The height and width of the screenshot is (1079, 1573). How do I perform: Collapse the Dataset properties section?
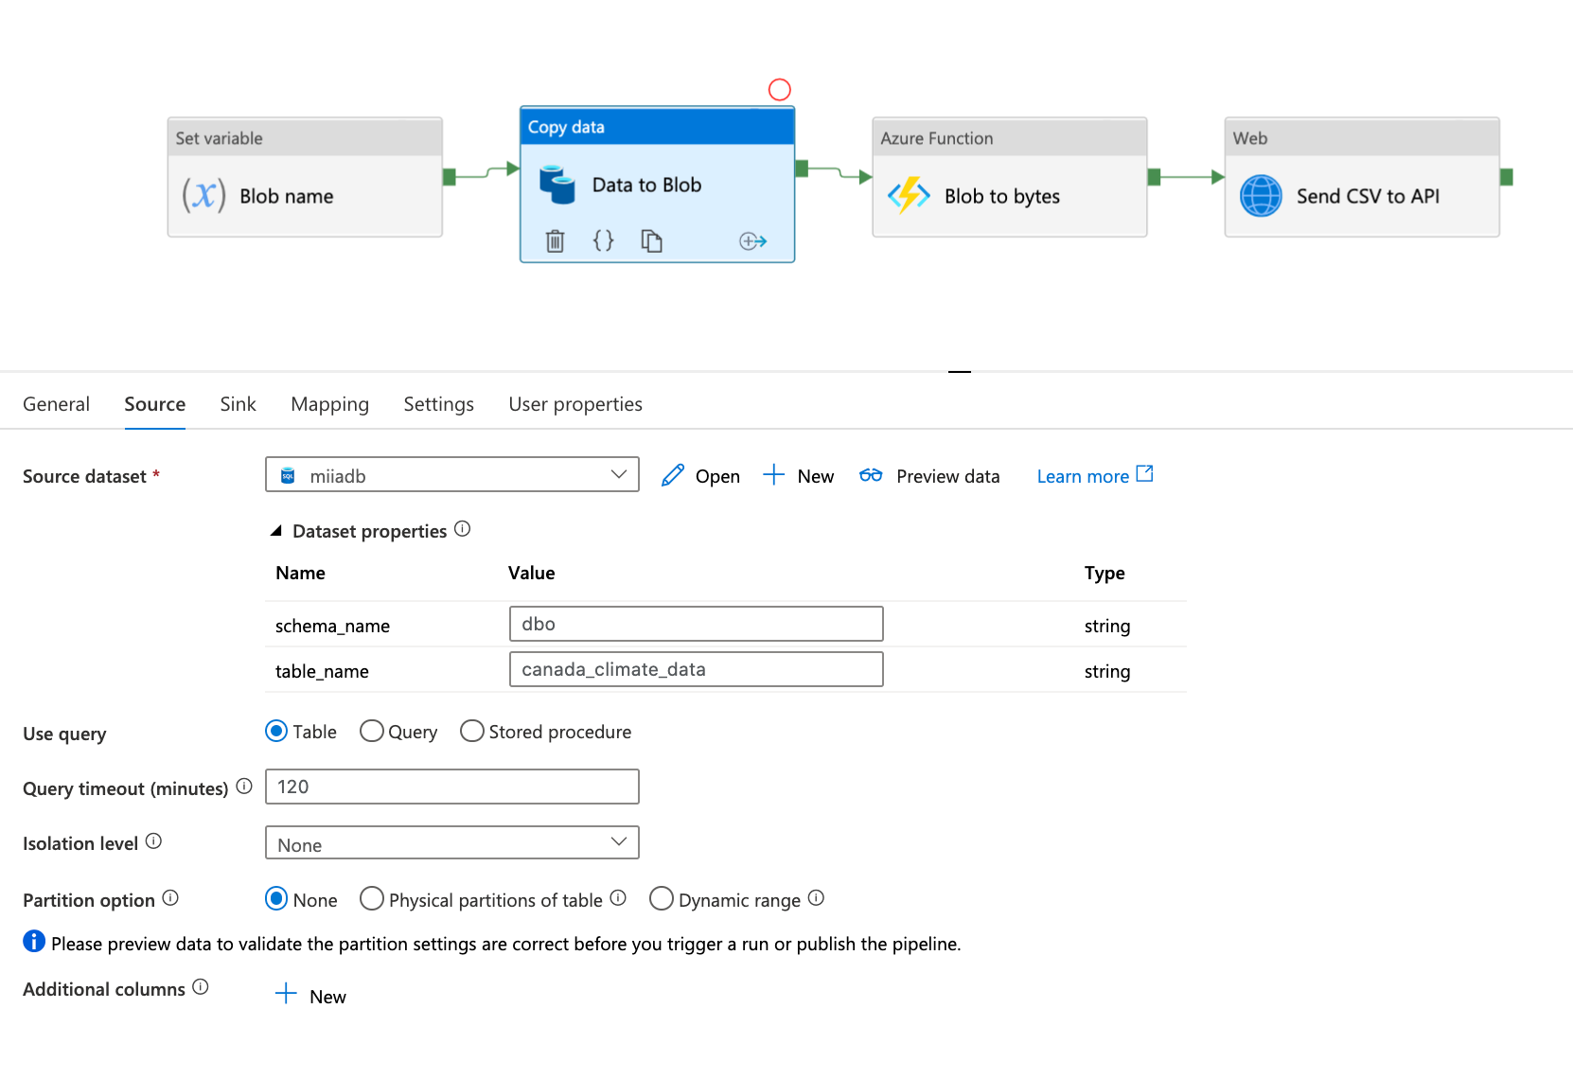point(276,531)
